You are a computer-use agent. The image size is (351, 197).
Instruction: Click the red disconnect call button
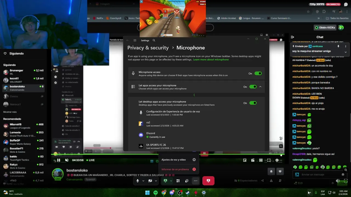(208, 181)
